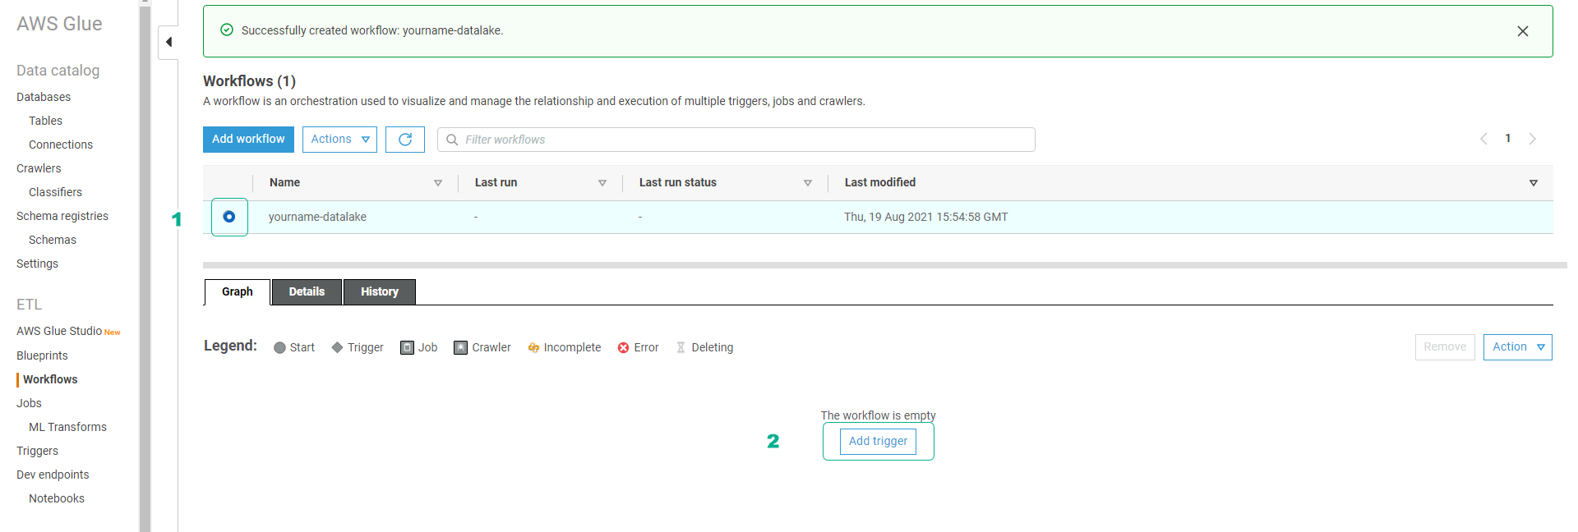Image resolution: width=1578 pixels, height=532 pixels.
Task: Switch to the Graph tab
Action: (238, 291)
